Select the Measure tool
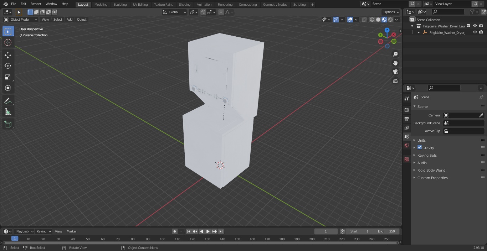This screenshot has width=487, height=251. tap(8, 112)
